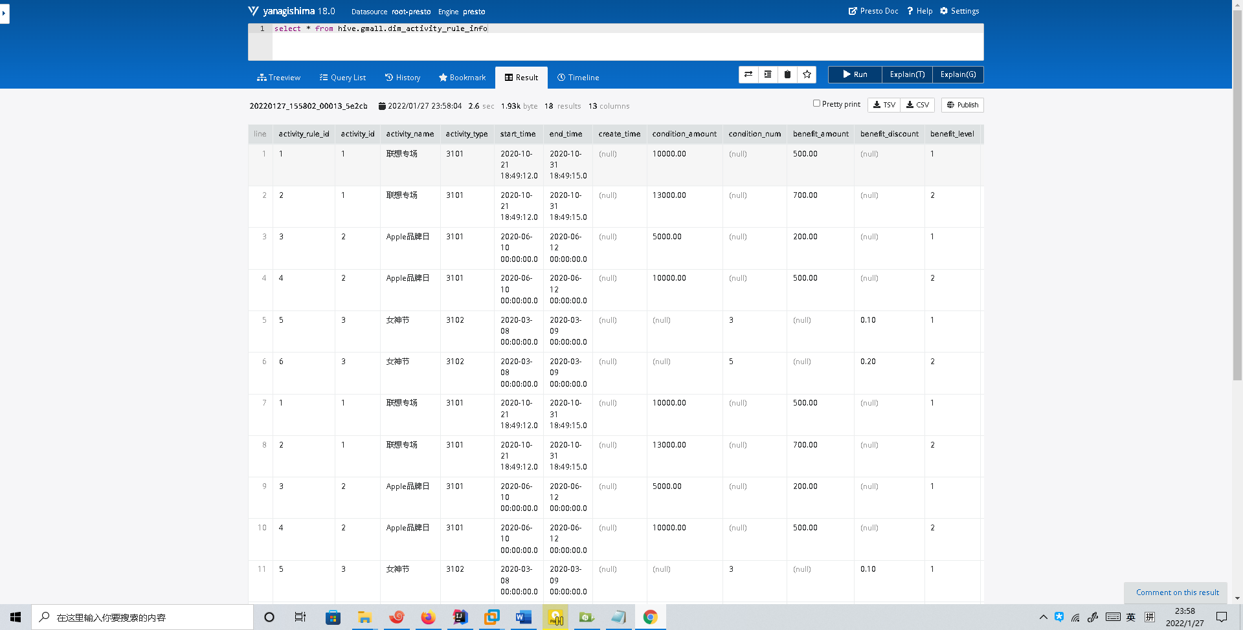Open Google Chrome from the taskbar
The width and height of the screenshot is (1243, 630).
650,617
